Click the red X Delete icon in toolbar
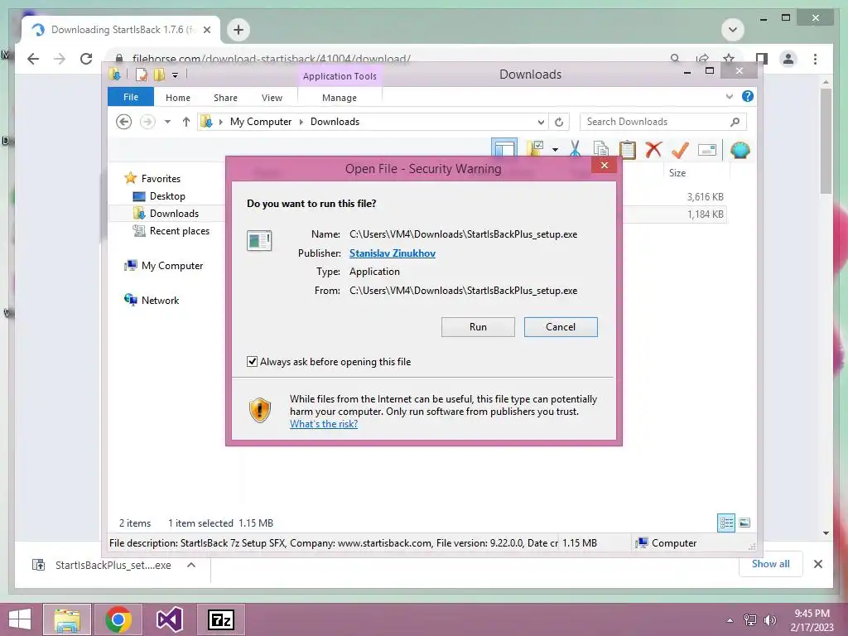Screen dimensions: 848x636 point(653,149)
